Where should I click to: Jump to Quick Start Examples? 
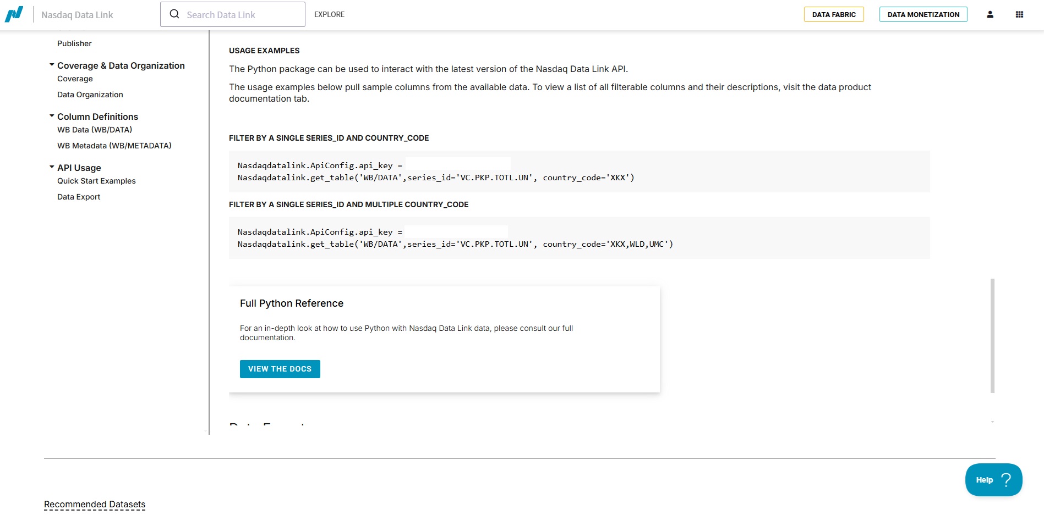96,181
